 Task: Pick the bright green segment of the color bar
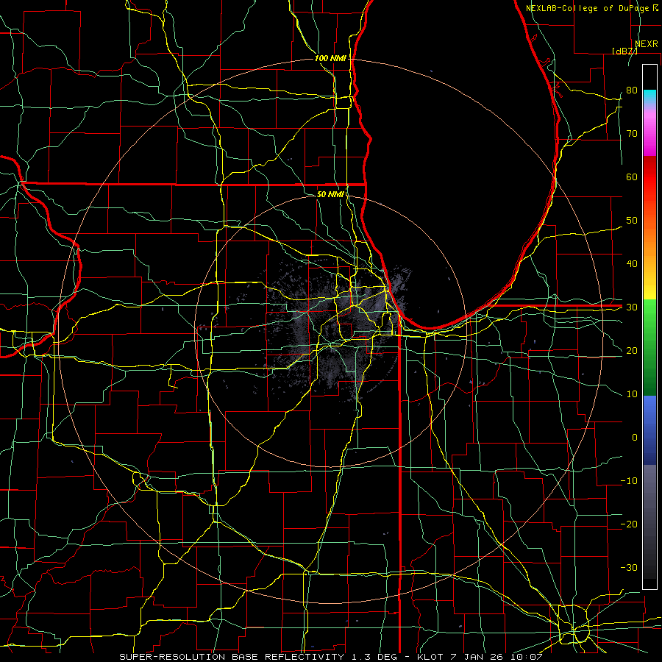click(649, 315)
